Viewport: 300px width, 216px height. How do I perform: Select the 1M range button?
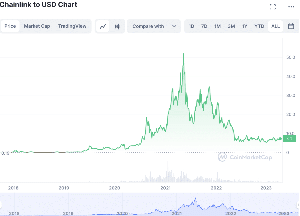[x=217, y=26]
